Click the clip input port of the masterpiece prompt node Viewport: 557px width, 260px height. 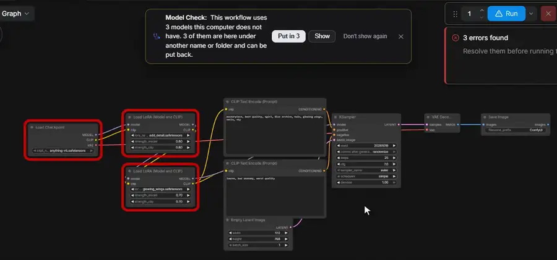226,109
